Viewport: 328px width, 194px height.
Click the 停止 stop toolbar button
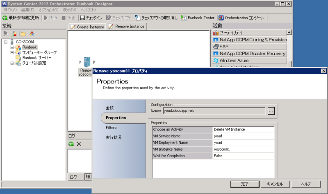click(68, 18)
